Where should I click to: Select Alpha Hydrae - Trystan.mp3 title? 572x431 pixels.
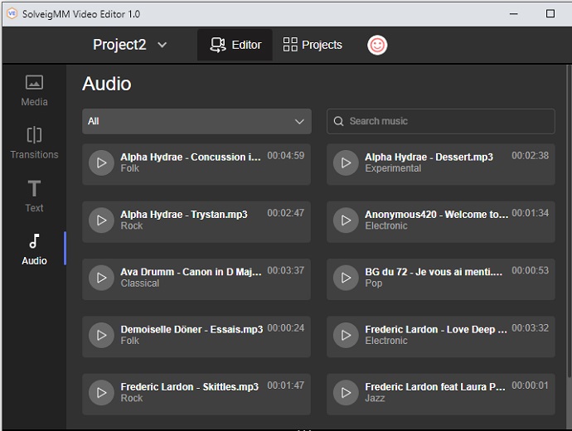point(184,215)
